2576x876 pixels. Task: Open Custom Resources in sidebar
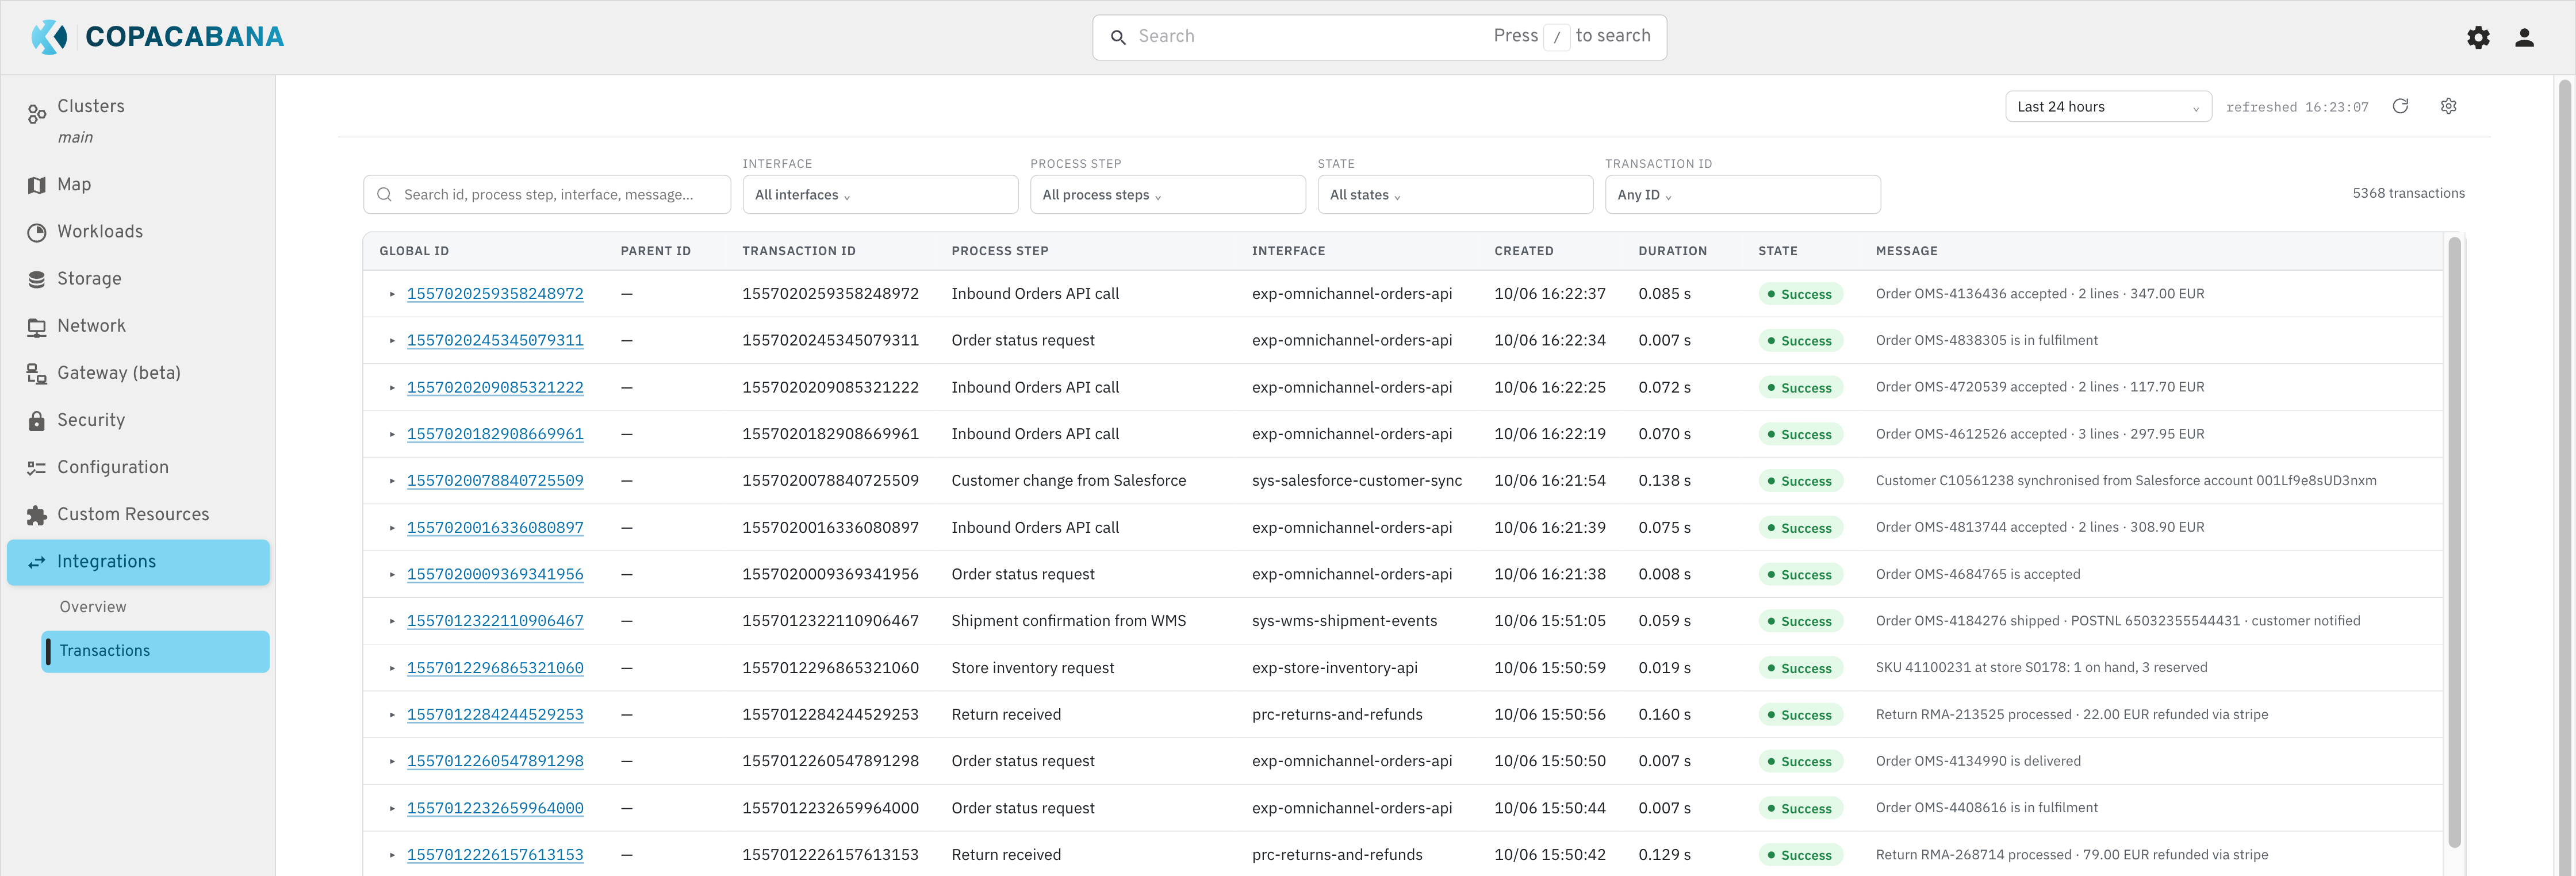tap(133, 515)
